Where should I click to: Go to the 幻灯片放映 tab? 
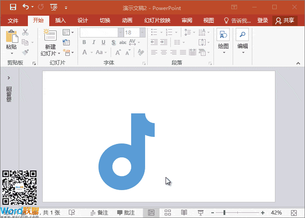[x=157, y=20]
